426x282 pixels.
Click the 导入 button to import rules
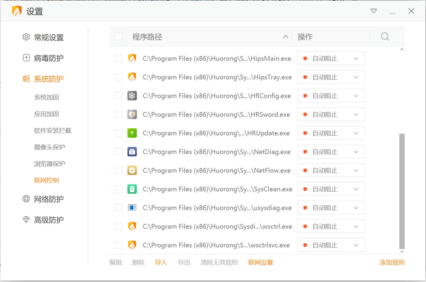[161, 262]
